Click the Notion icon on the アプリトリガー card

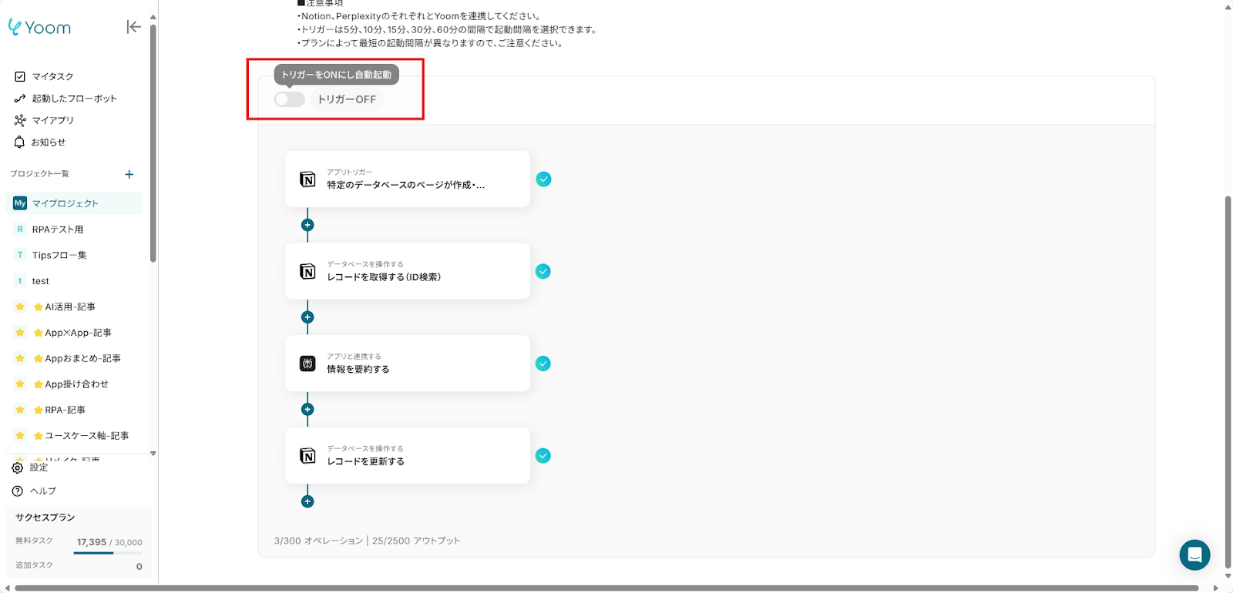pyautogui.click(x=307, y=179)
